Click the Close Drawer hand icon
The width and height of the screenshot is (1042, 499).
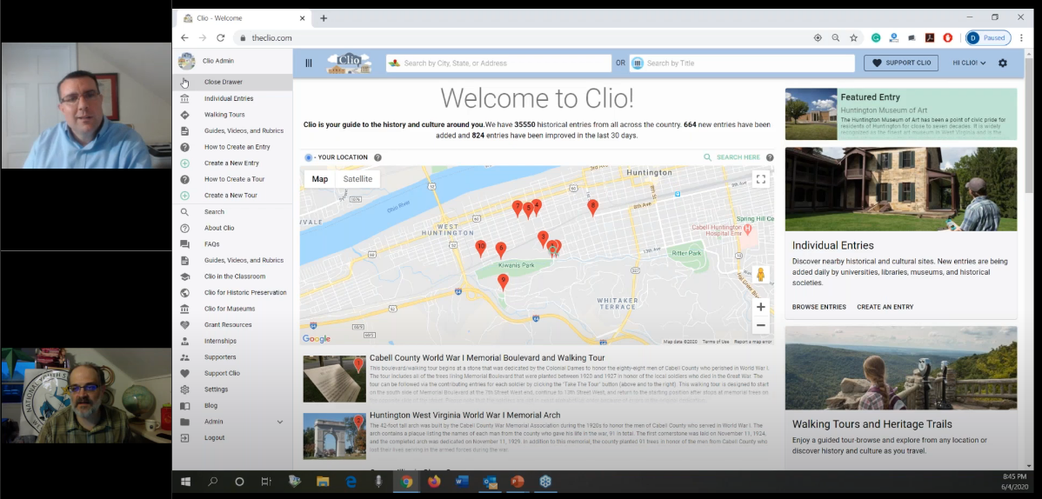(184, 83)
